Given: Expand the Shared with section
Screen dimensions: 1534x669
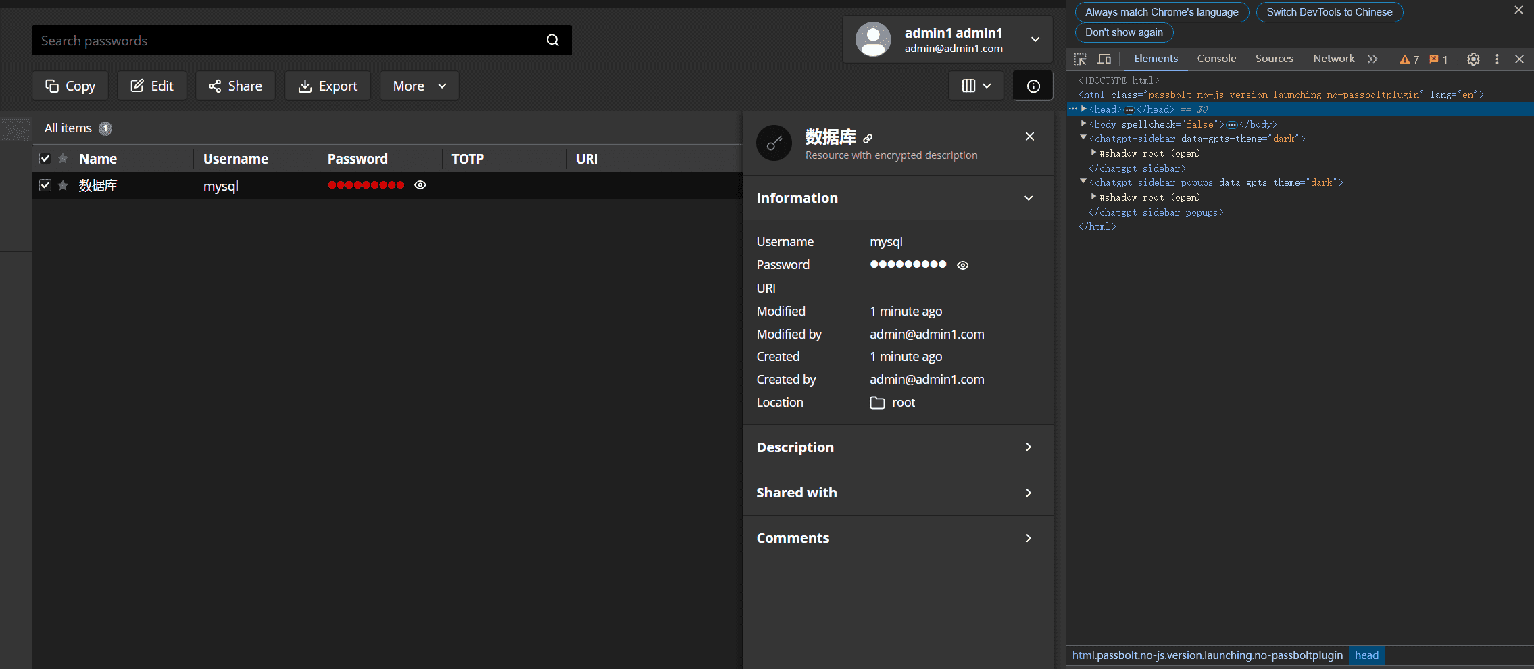Looking at the screenshot, I should coord(1029,493).
